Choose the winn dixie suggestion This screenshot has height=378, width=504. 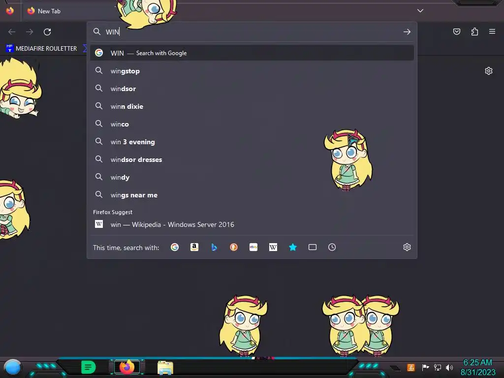click(x=252, y=106)
